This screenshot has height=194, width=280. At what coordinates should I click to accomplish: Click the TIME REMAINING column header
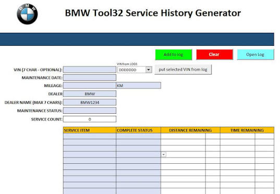(x=247, y=130)
